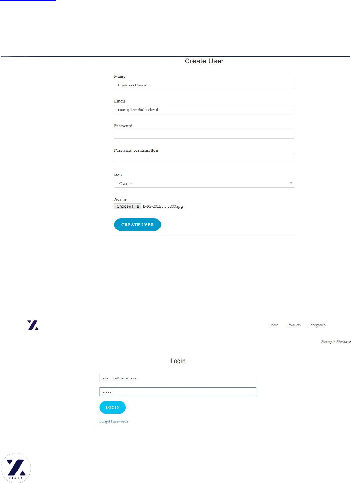
Task: Click the Example Biashara business name
Action: click(335, 342)
